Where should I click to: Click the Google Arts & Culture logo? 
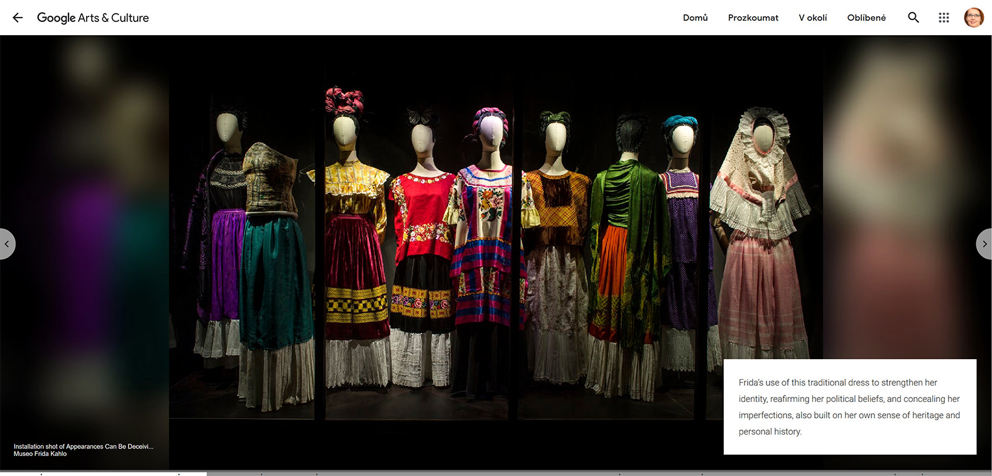[x=93, y=18]
